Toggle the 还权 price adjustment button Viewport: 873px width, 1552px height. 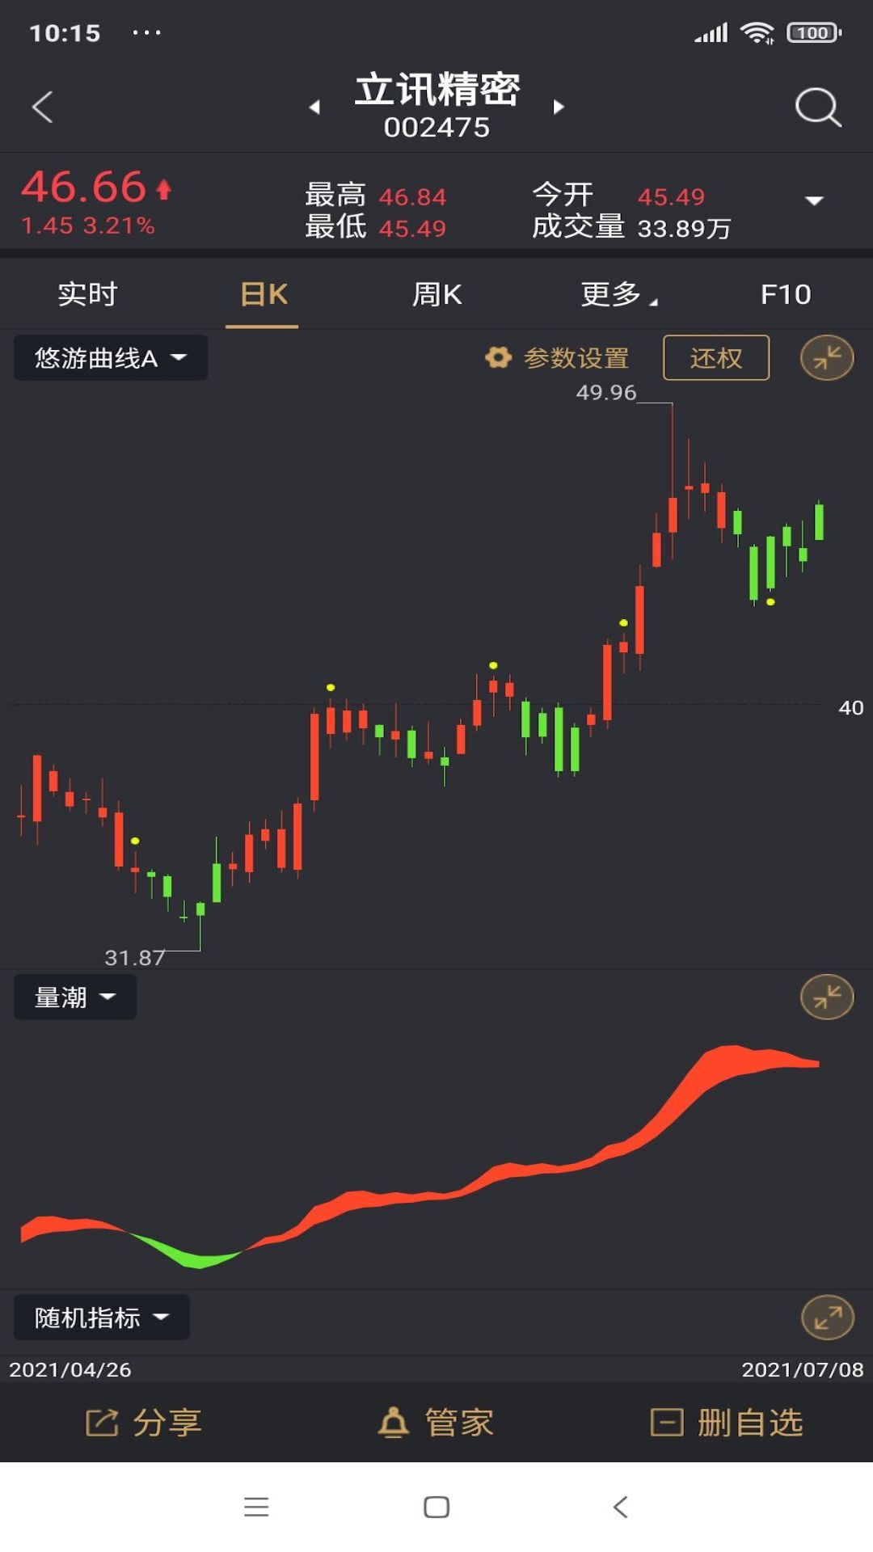coord(715,357)
